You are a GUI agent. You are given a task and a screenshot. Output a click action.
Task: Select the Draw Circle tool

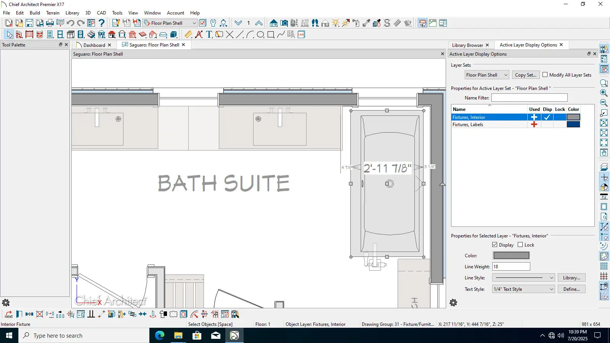[260, 35]
